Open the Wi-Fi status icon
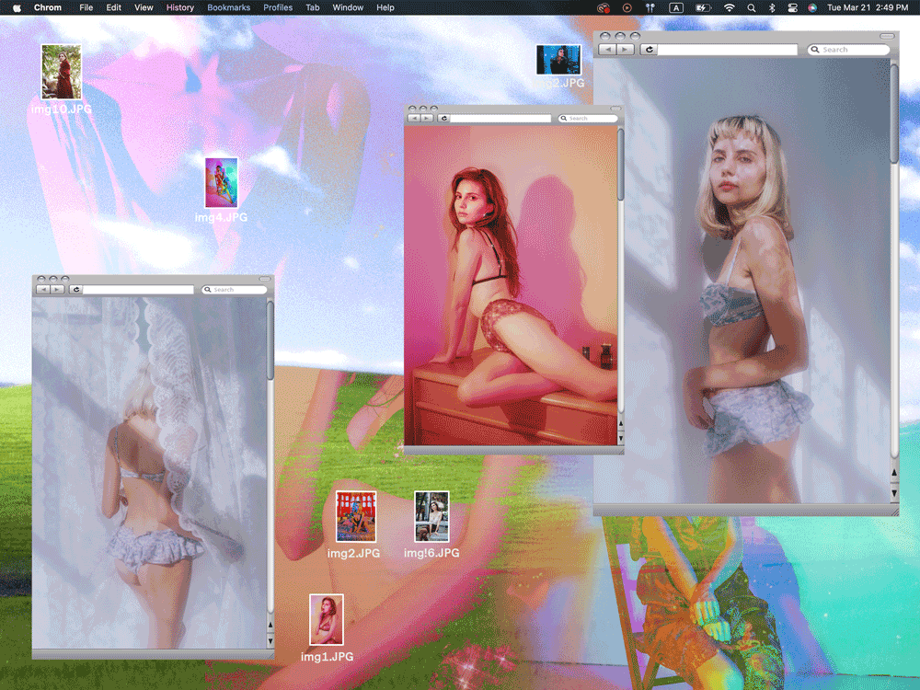 point(730,7)
